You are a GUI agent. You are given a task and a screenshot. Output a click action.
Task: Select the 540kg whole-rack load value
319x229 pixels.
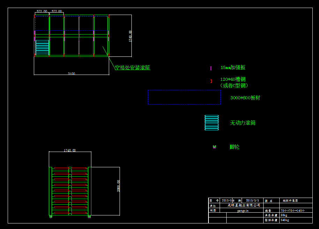coord(285,220)
